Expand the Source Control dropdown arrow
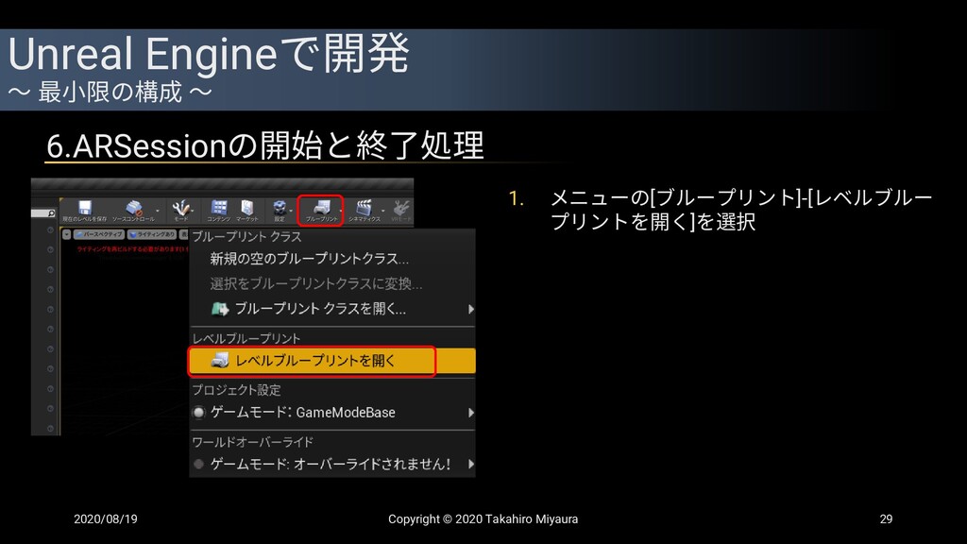This screenshot has width=967, height=544. coord(158,211)
